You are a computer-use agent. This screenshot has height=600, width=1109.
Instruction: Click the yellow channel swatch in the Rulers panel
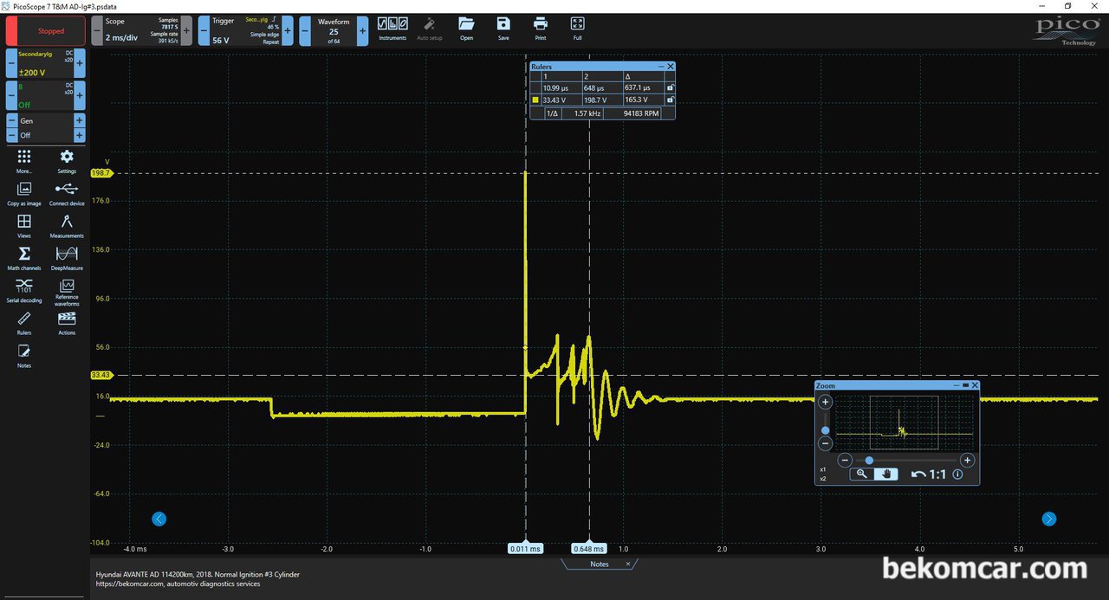535,100
